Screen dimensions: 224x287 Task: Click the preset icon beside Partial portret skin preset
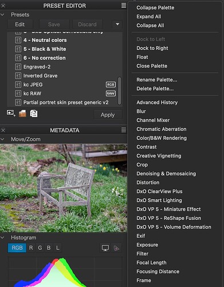click(18, 102)
